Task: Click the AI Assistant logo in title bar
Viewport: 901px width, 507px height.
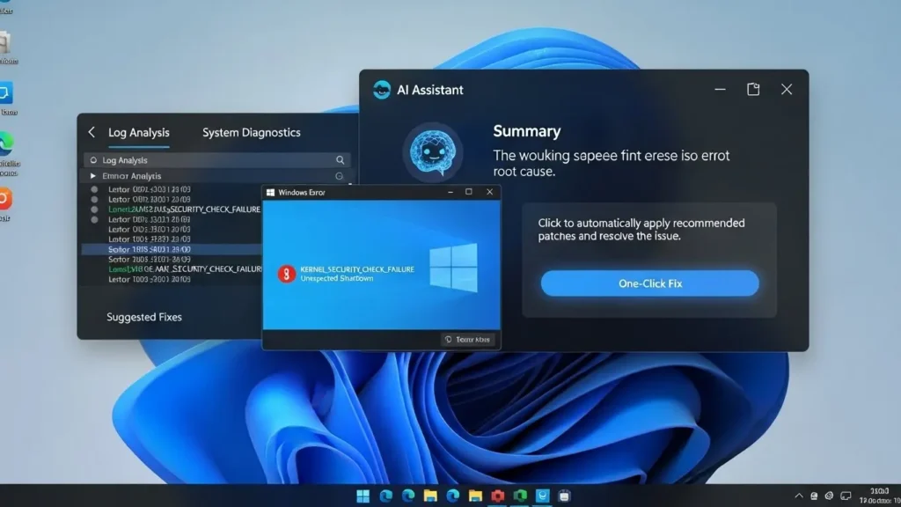Action: click(382, 90)
